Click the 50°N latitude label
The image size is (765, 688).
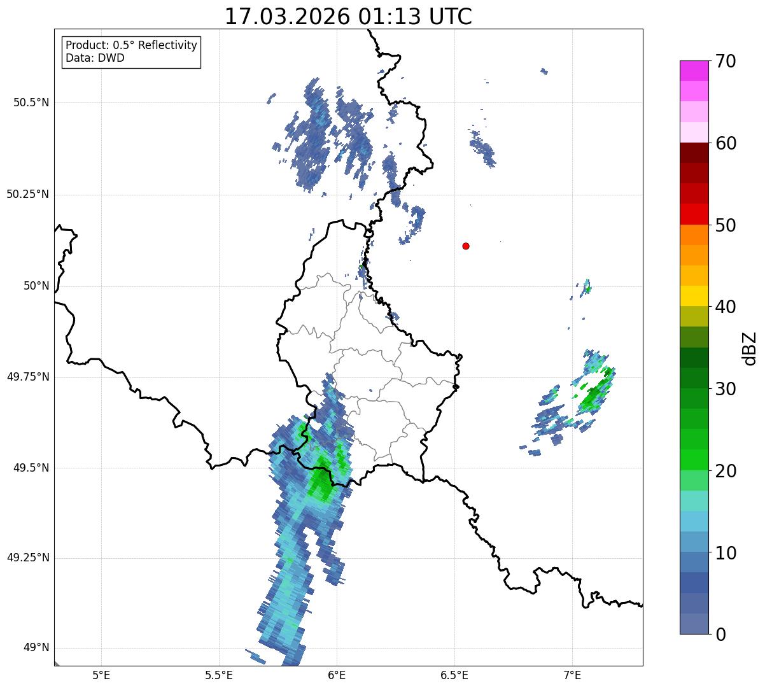click(36, 286)
